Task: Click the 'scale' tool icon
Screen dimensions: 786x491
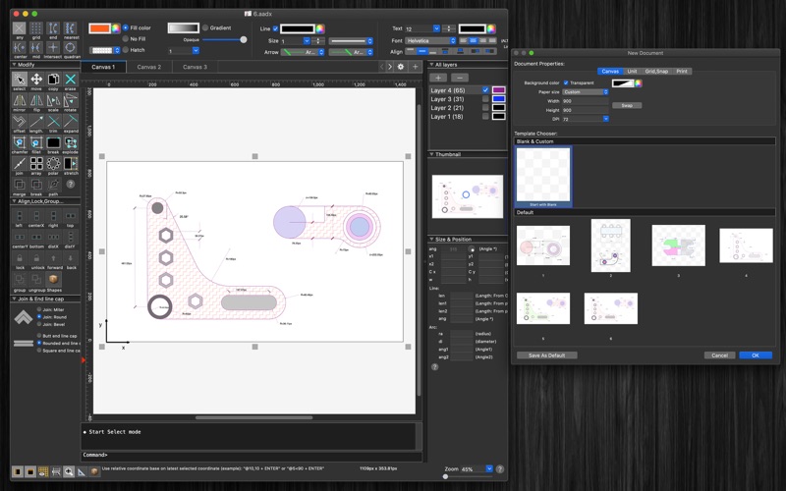Action: 53,100
